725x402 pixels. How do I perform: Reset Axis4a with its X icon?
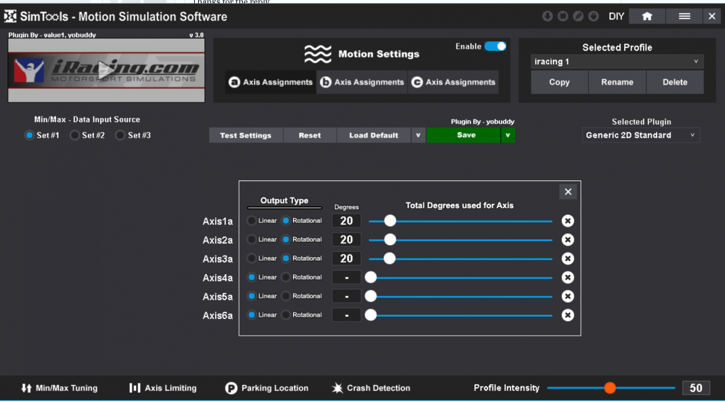[568, 278]
